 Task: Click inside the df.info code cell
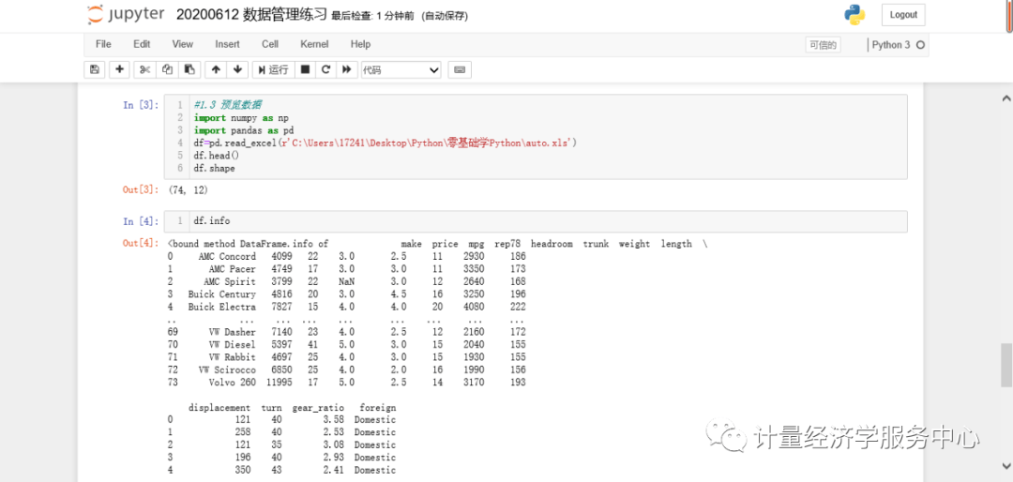point(536,221)
